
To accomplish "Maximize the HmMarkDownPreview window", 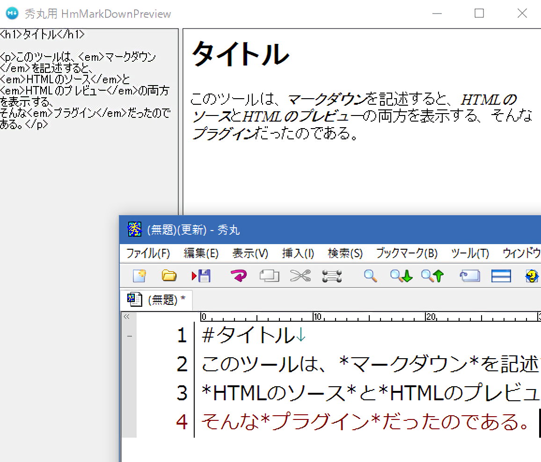I will point(479,14).
